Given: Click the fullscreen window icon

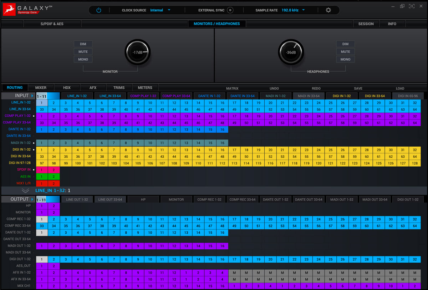Looking at the screenshot, I should click(412, 6).
